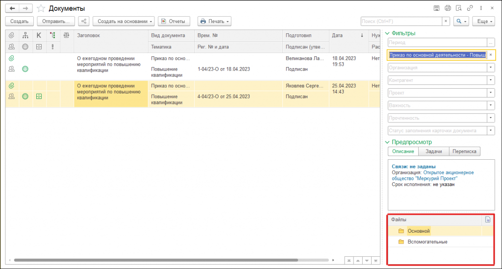Open the magnifier search options dropdown
Image resolution: width=502 pixels, height=269 pixels.
pos(461,21)
